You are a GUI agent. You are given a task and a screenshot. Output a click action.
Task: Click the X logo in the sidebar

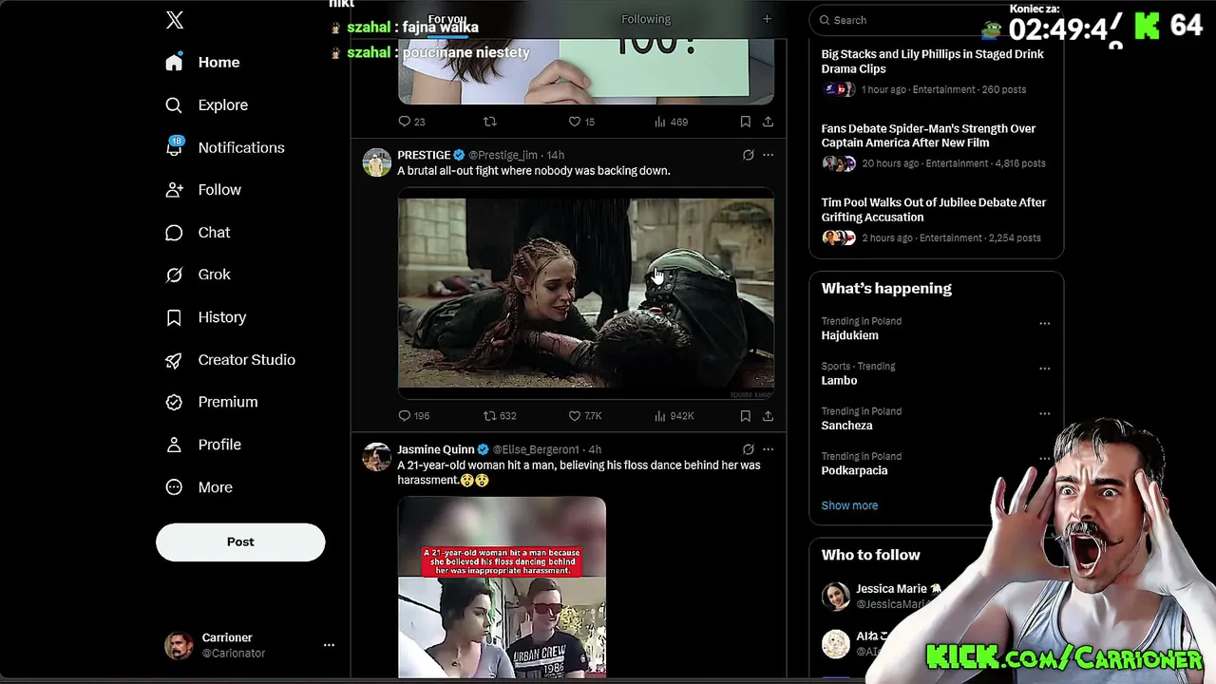coord(175,20)
